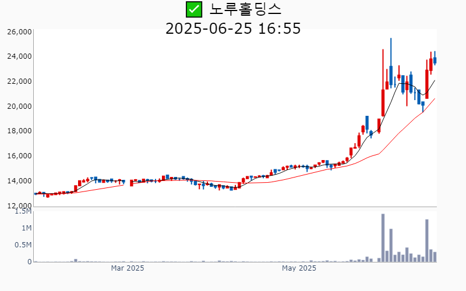Click the 18,000 price axis label
The image size is (466, 291).
(19, 131)
